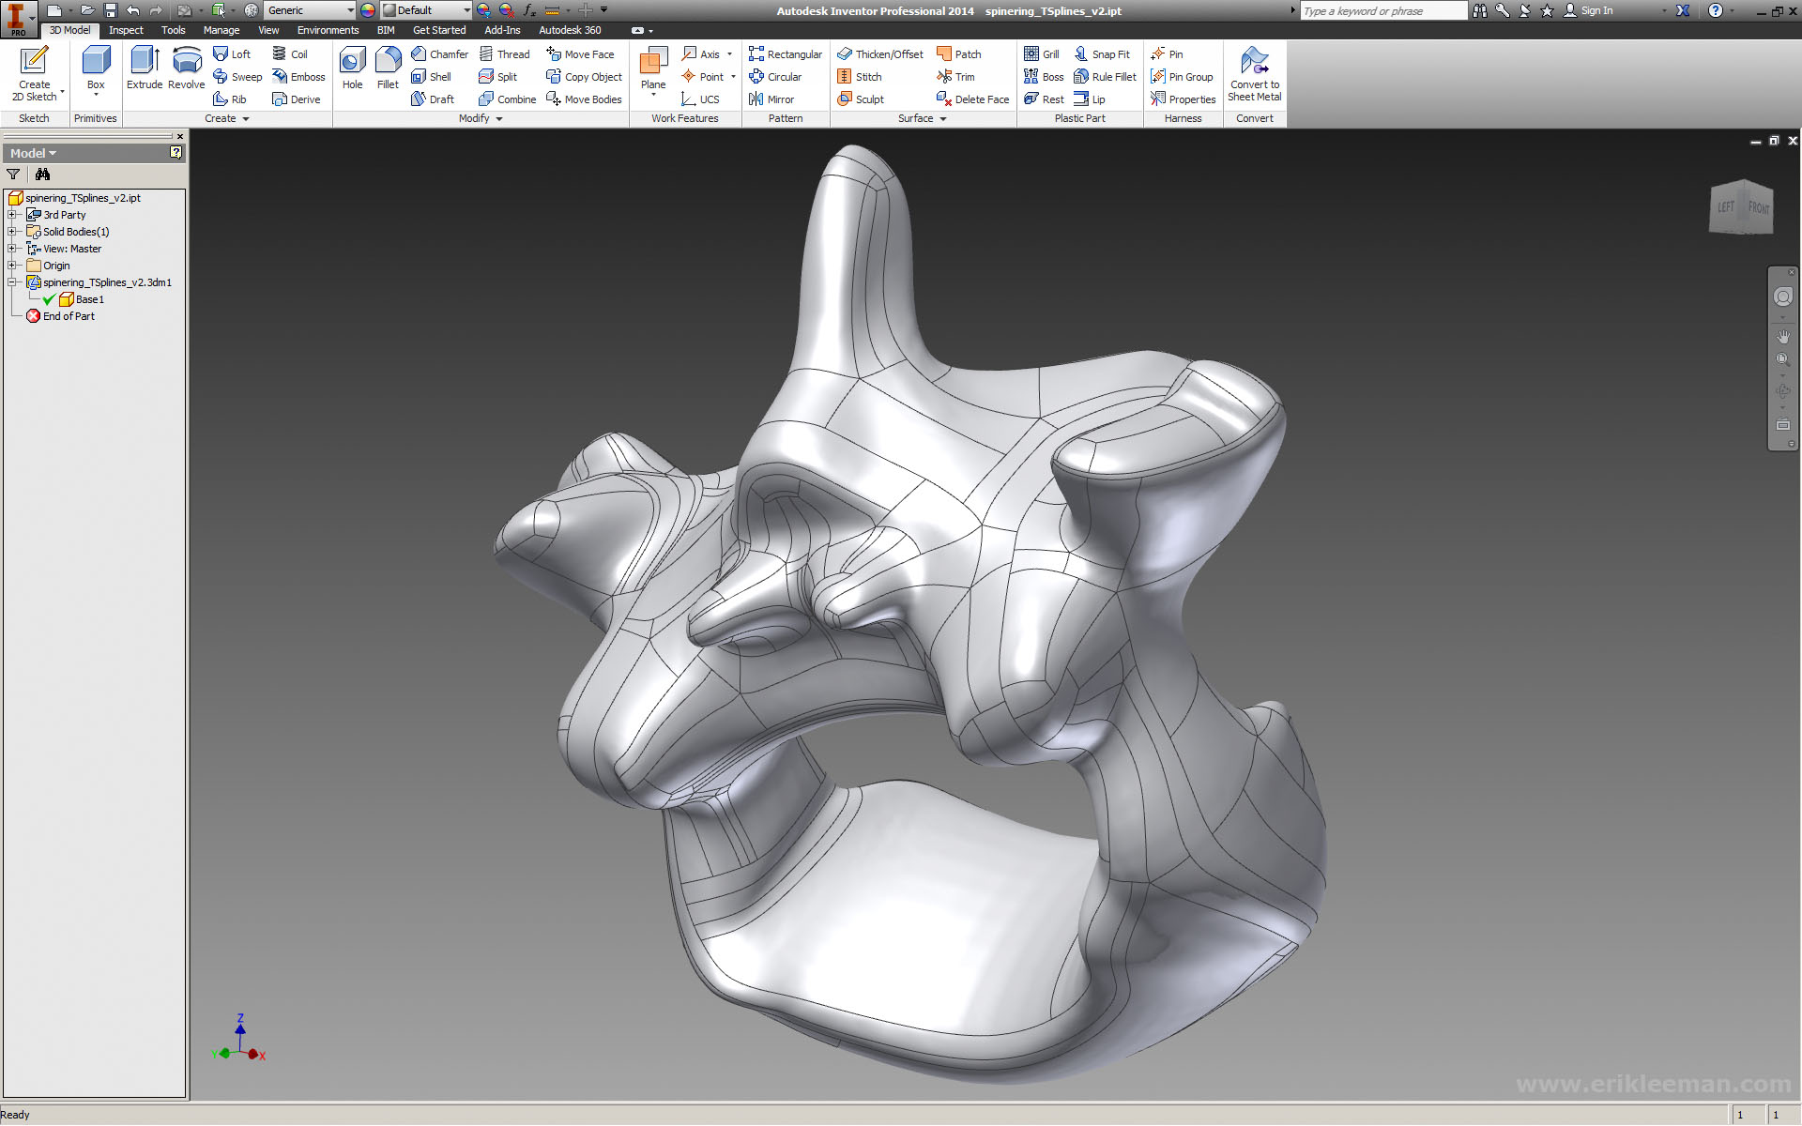Expand the Origin folder node
1802x1126 pixels.
click(12, 266)
